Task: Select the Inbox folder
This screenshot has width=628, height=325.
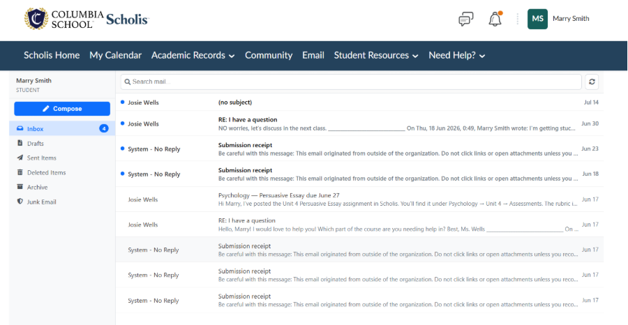Action: [x=62, y=129]
